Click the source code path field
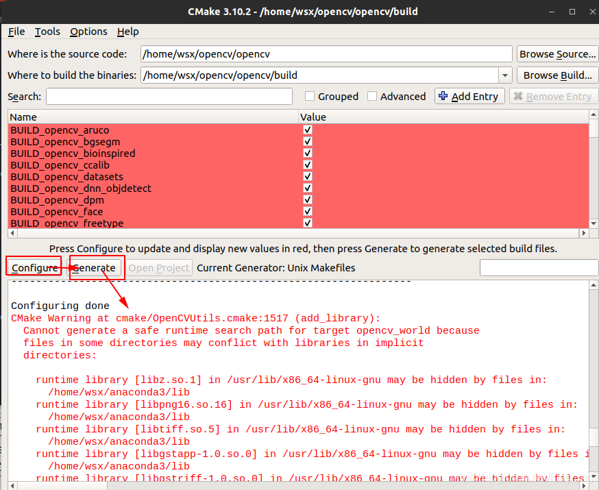The width and height of the screenshot is (599, 490). (x=326, y=54)
